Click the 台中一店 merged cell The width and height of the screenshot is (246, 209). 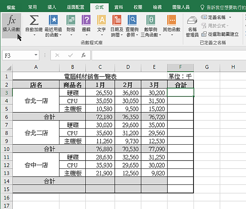tap(36, 165)
